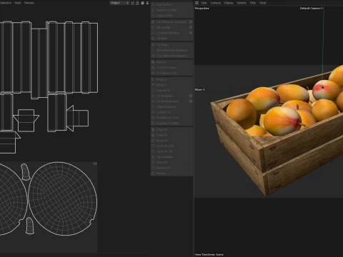Apply Mirror V to the UVs
This screenshot has height=257, width=343.
(171, 85)
